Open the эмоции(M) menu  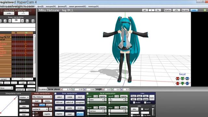(x=51, y=6)
